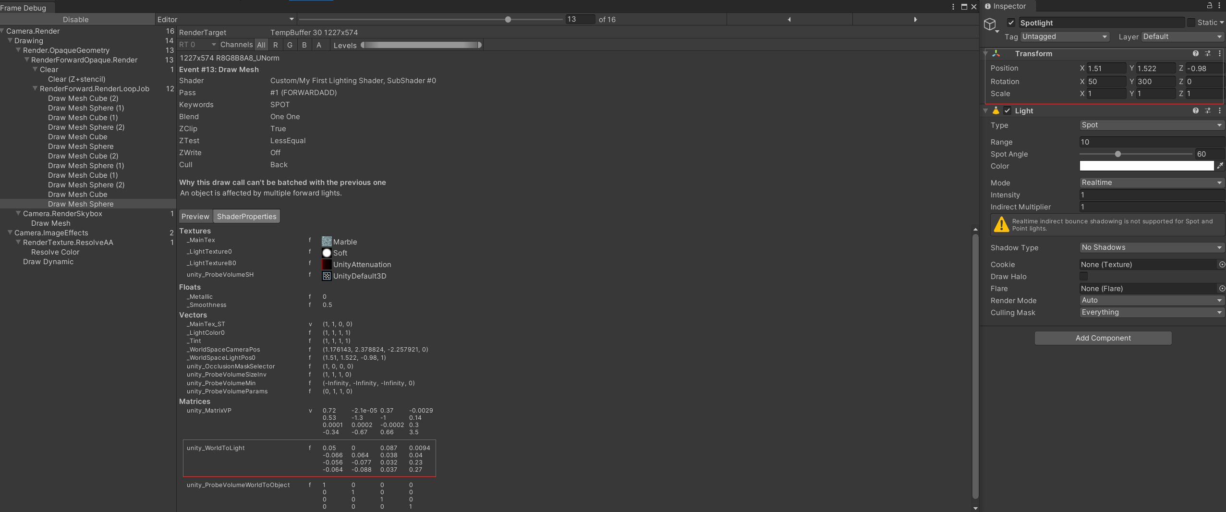1226x512 pixels.
Task: Toggle the Static checkbox
Action: click(x=1191, y=23)
